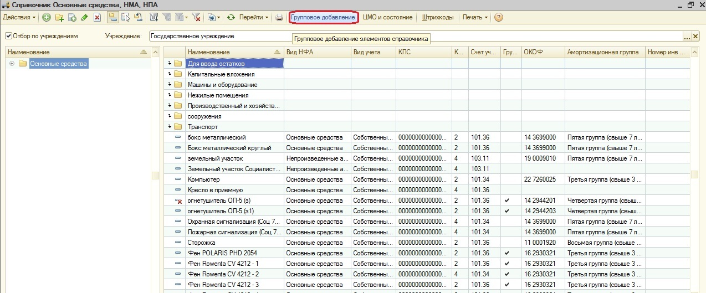Click the Учреждение input field
Screen dimensions: 706x293
click(416, 36)
